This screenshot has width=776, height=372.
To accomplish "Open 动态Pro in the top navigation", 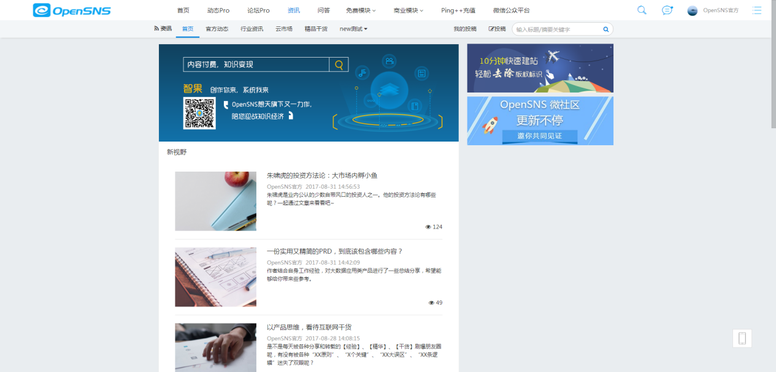I will 218,10.
